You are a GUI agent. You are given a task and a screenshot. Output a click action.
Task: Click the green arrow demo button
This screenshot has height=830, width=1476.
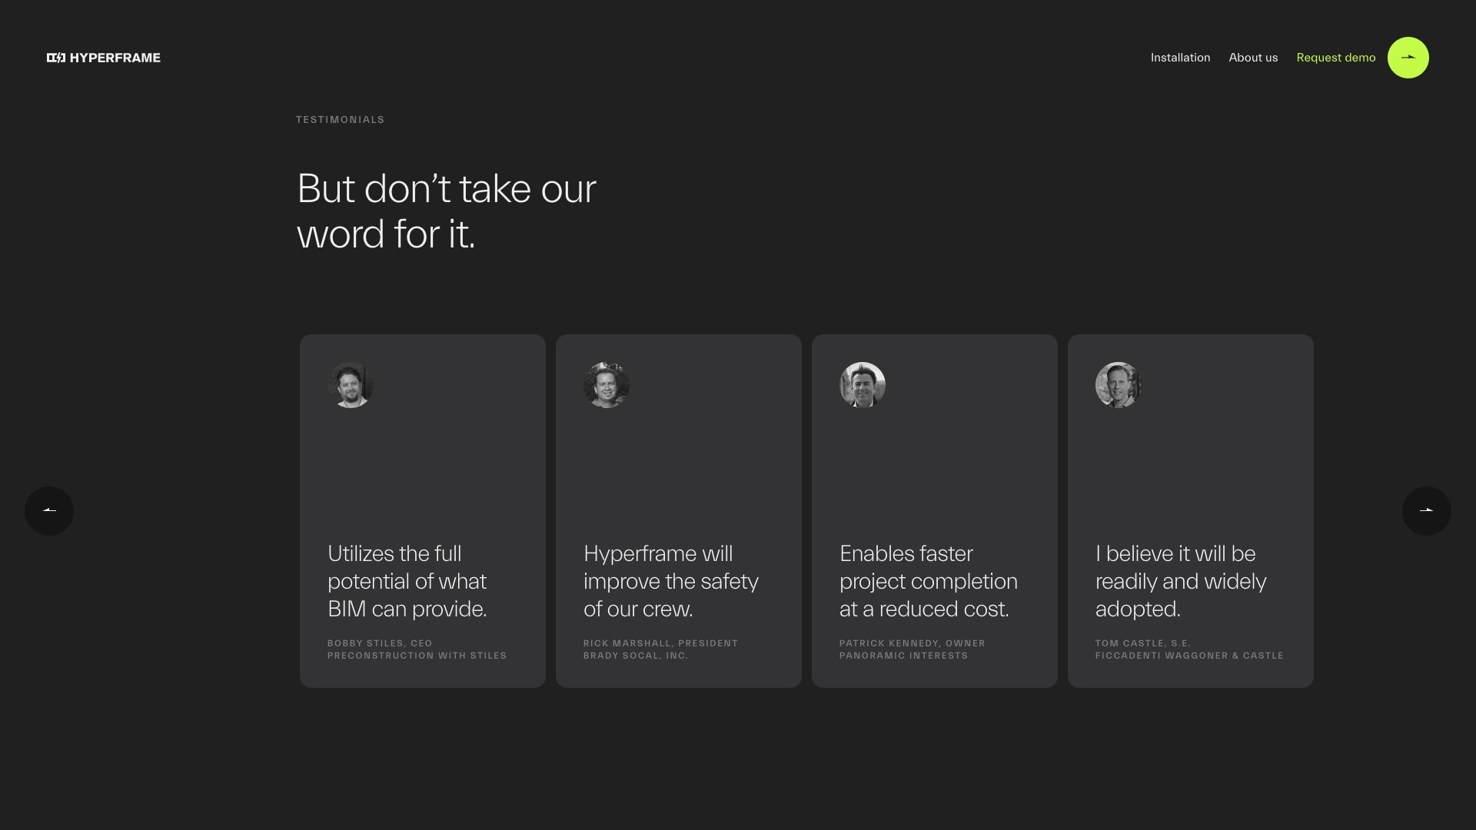tap(1408, 58)
